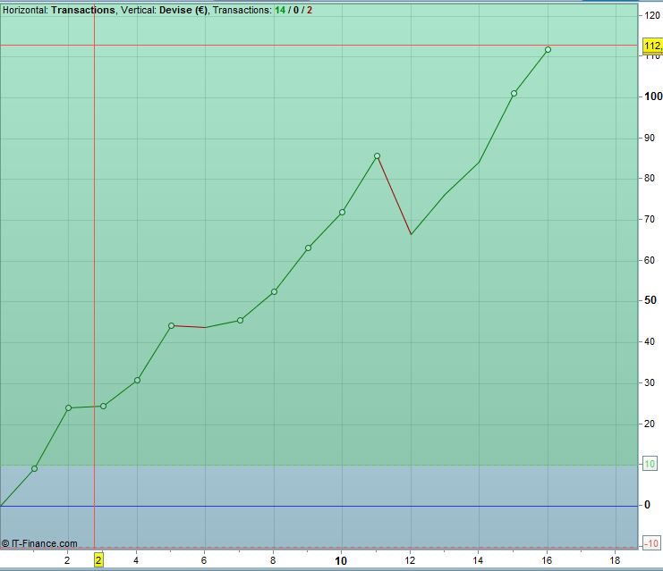Click the data point at transaction 8 near 52
Screen dimensions: 663x571
(274, 292)
